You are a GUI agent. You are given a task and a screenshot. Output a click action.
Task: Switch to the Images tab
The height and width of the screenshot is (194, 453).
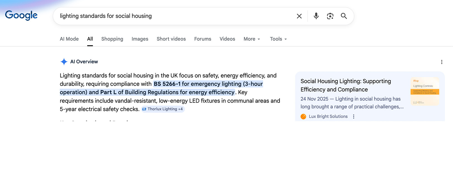click(x=140, y=39)
